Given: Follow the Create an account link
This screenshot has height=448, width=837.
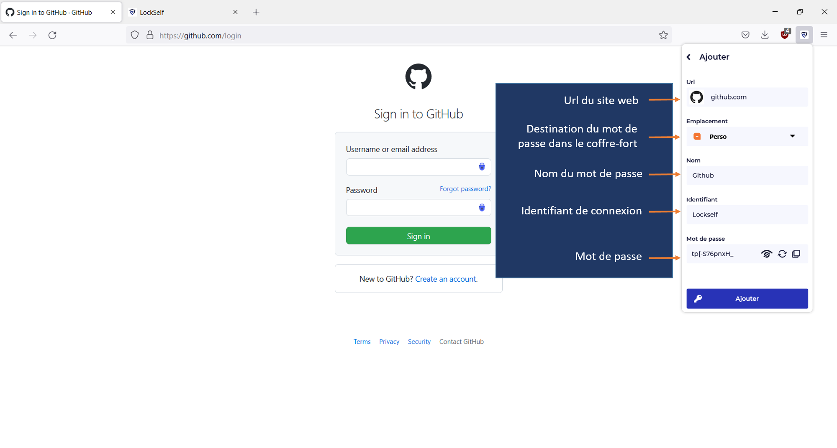Looking at the screenshot, I should [446, 279].
